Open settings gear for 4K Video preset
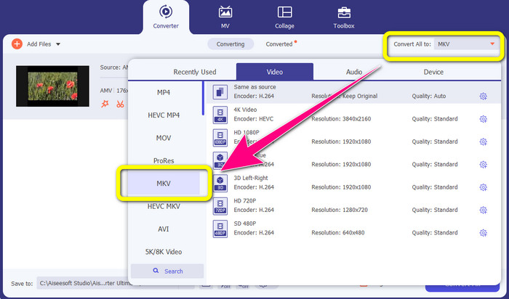The image size is (509, 299). [483, 119]
